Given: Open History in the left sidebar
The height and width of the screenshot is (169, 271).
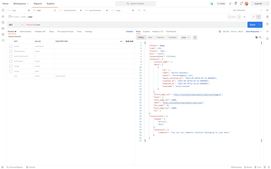Looking at the screenshot, I should 3,41.
